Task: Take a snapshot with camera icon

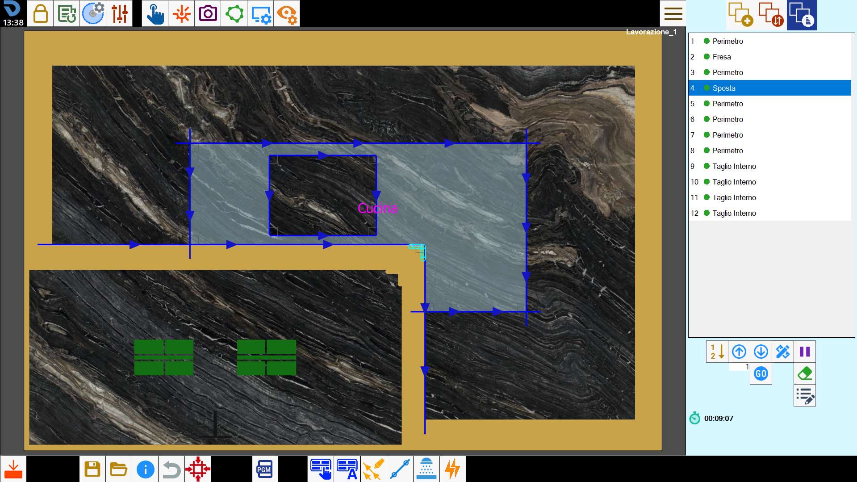Action: 208,13
